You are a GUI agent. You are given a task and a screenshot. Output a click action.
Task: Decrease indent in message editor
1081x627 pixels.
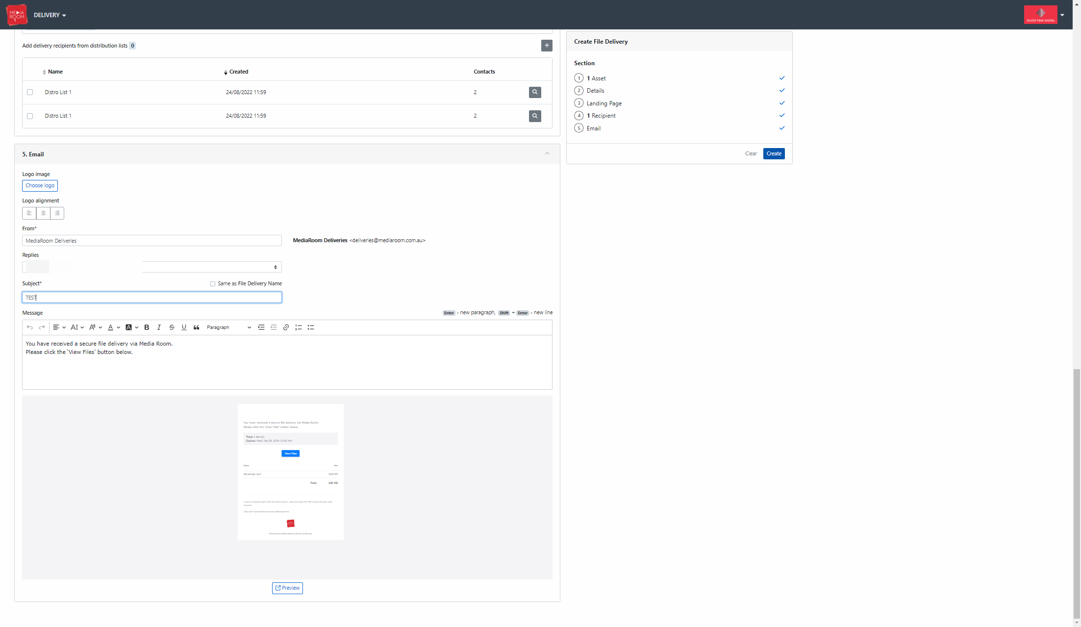click(x=274, y=327)
